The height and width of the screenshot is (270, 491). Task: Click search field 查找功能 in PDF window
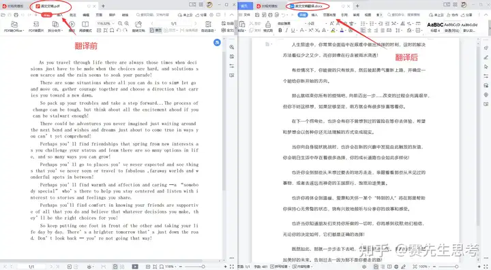[153, 15]
